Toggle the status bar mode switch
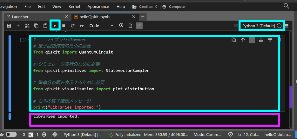 tap(11, 135)
